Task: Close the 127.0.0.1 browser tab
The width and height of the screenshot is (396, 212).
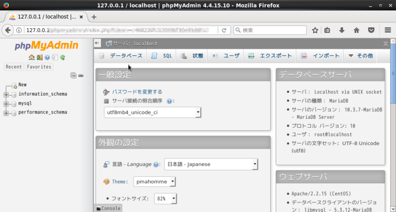Action: 81,17
